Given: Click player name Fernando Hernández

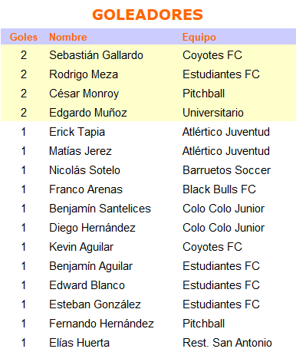Looking at the screenshot, I should click(x=101, y=324).
